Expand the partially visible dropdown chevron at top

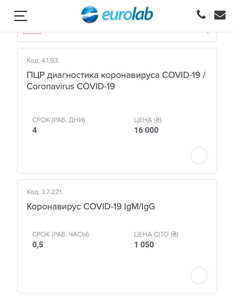(207, 33)
